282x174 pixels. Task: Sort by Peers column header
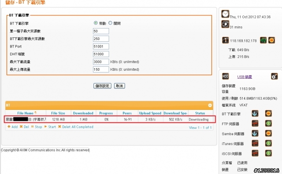[127, 113]
